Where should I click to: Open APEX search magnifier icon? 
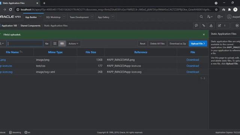(x=201, y=17)
